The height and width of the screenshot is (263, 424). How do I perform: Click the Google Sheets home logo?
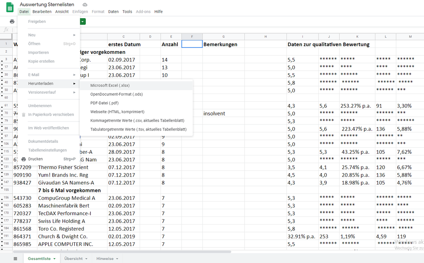click(9, 7)
